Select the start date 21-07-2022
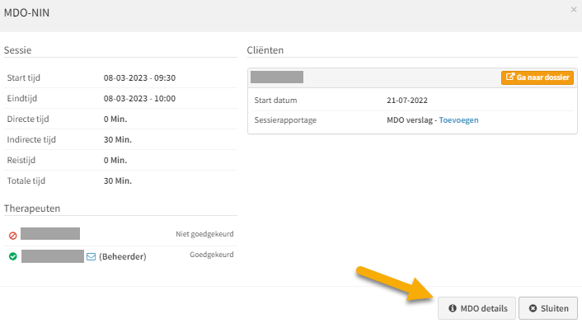This screenshot has height=323, width=582. coord(407,101)
